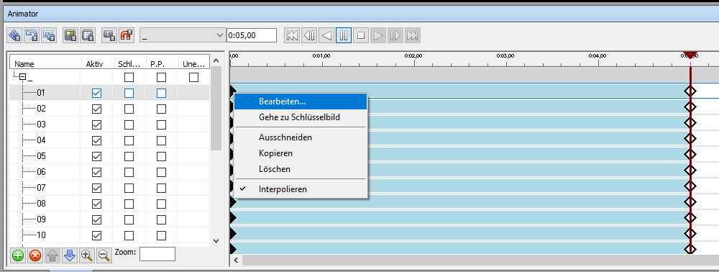This screenshot has width=719, height=272.
Task: Select animation set 08 in the tree
Action: [41, 204]
